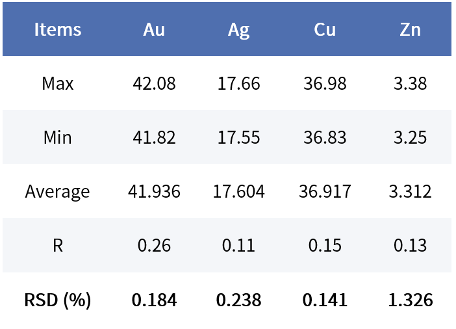Click the RSD (%) row label
This screenshot has height=329, width=456.
pyautogui.click(x=58, y=300)
